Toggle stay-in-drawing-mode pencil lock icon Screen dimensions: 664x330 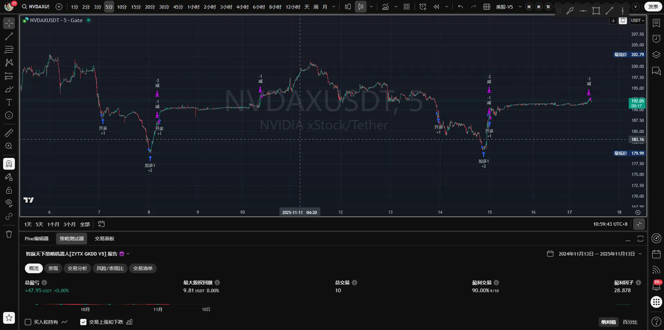tap(9, 177)
